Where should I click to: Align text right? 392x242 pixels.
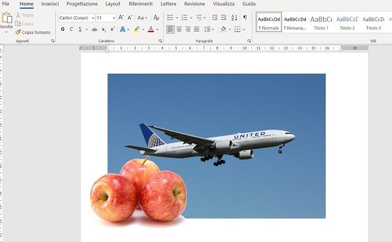tap(188, 30)
